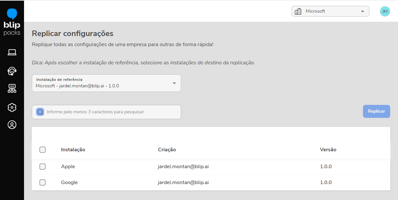
Task: Click the magnifier search icon
Action: (x=40, y=112)
